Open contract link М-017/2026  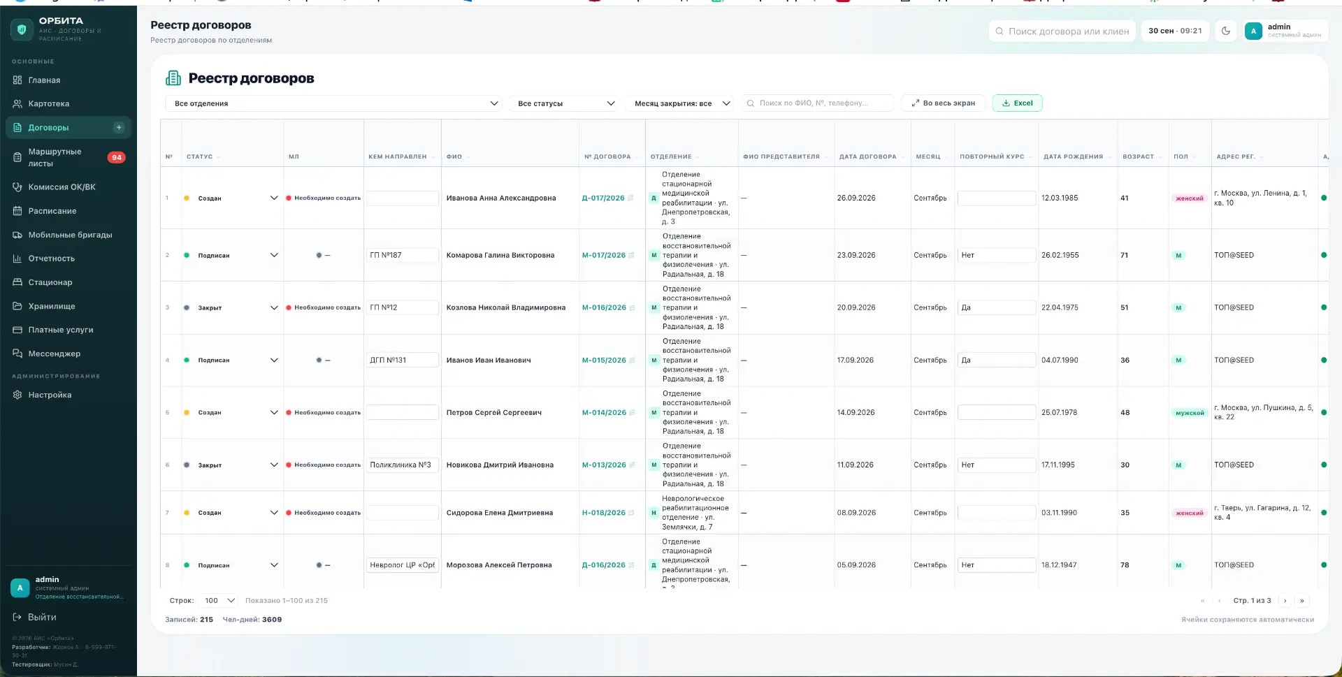(604, 255)
